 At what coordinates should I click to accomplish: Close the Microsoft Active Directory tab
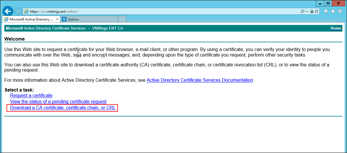[x=57, y=19]
